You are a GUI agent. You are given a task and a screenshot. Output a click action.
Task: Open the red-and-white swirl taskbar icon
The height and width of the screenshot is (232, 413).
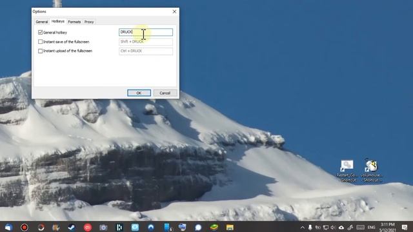[40, 227]
